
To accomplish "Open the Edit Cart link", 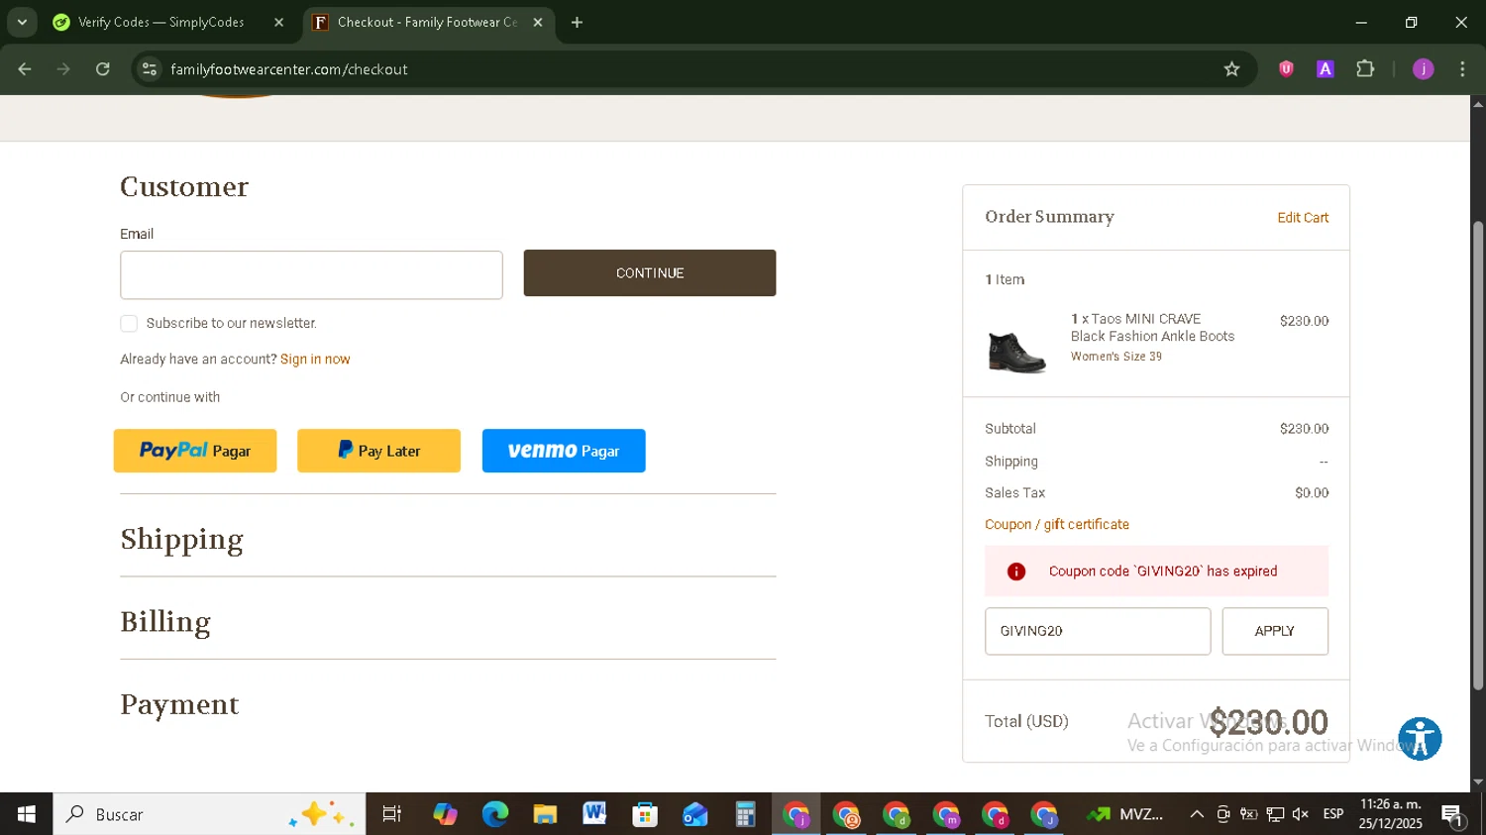I will [1303, 218].
